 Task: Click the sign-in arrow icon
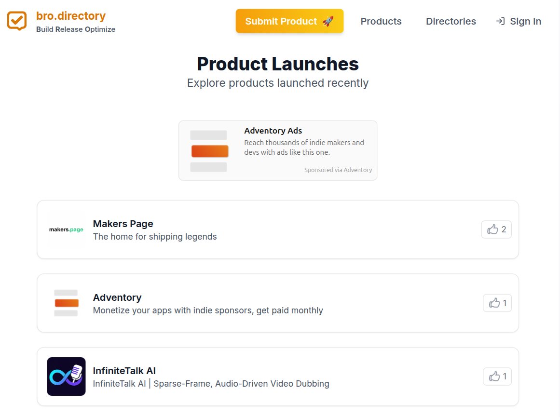(x=500, y=21)
